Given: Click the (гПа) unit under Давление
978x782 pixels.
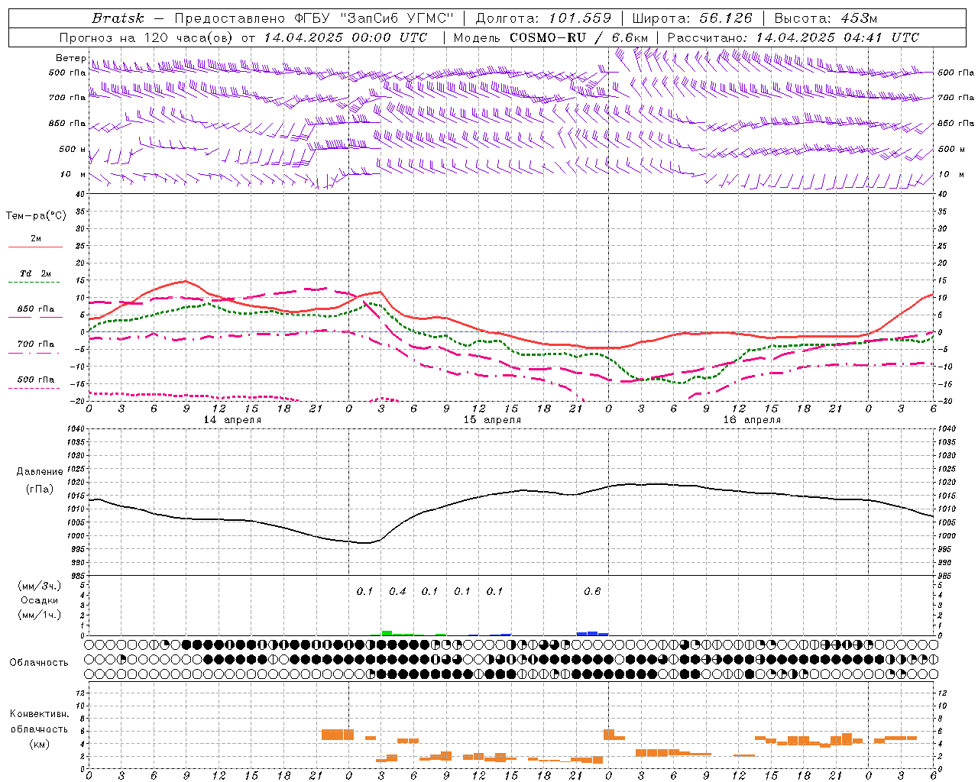Looking at the screenshot, I should pos(38,490).
